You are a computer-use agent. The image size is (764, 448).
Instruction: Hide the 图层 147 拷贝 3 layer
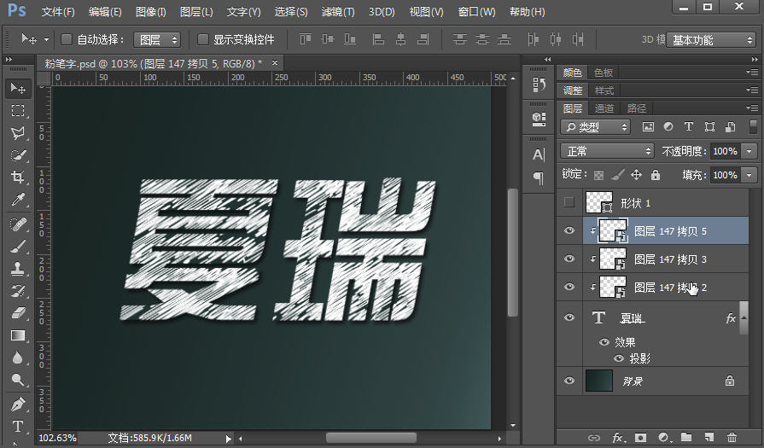click(x=569, y=259)
